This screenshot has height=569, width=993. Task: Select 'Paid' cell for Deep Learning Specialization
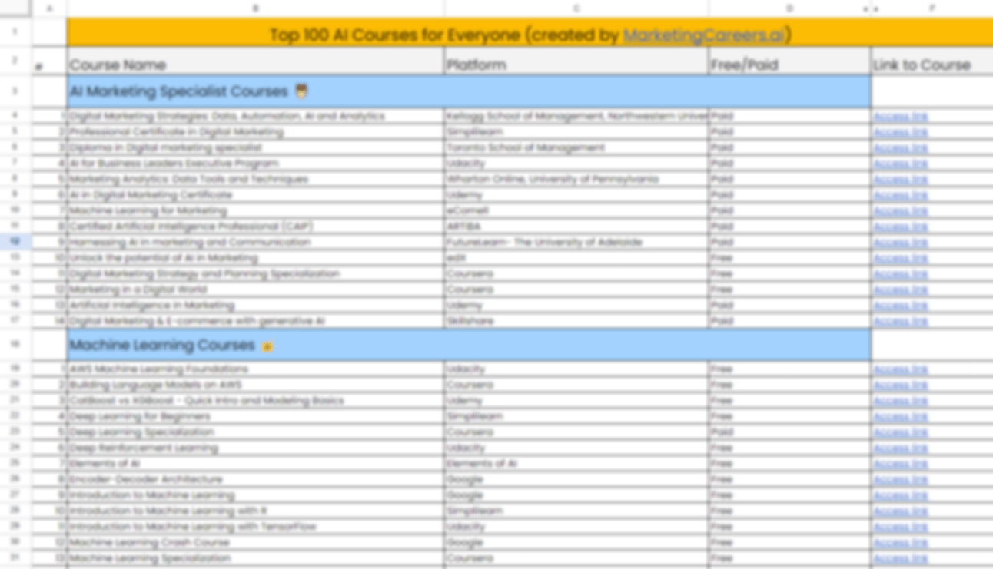click(790, 432)
